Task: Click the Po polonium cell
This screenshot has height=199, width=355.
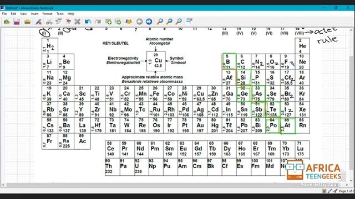Action: [x=273, y=125]
